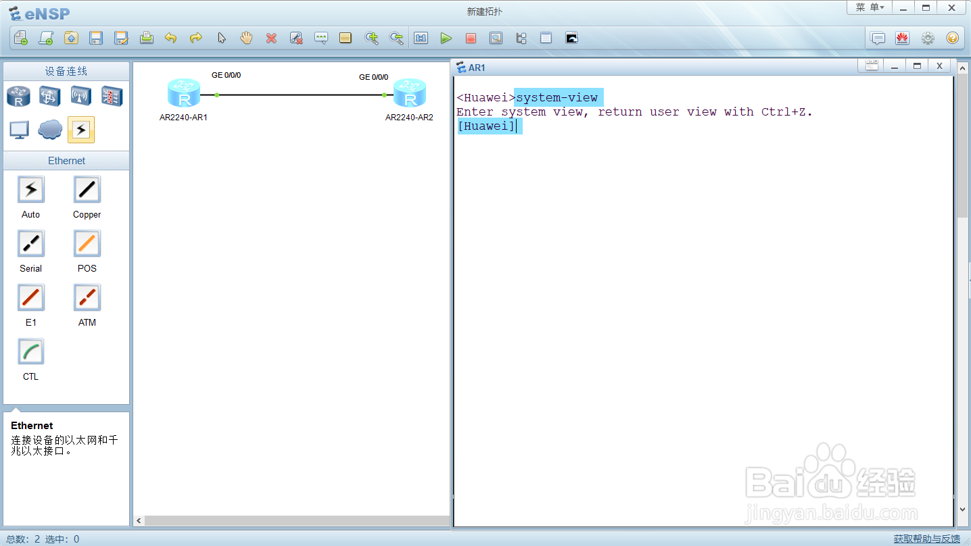Viewport: 971px width, 546px height.
Task: Select the PC terminal device category
Action: 19,129
